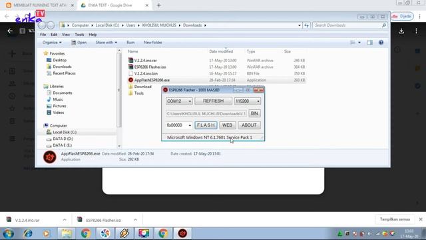The width and height of the screenshot is (426, 240).
Task: Select V.1.2.4.ino.rar file
Action: pos(145,61)
